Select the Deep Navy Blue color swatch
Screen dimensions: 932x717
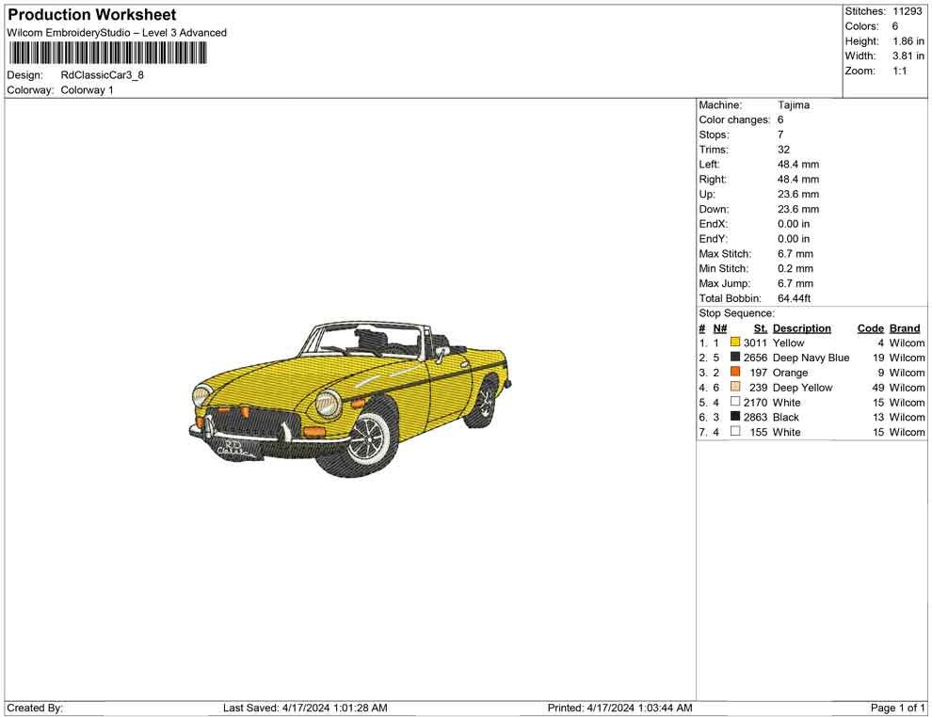click(x=735, y=358)
